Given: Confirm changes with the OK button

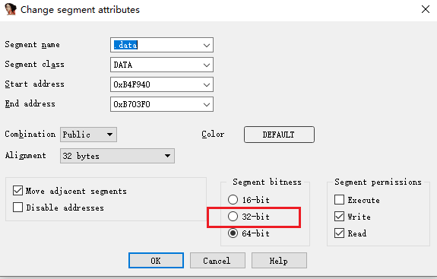Looking at the screenshot, I should pos(156,261).
